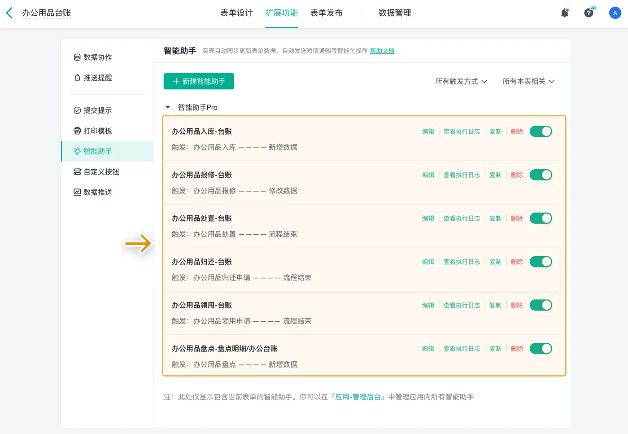Collapse the 智能助手Pro group
This screenshot has height=434, width=628.
(x=168, y=107)
